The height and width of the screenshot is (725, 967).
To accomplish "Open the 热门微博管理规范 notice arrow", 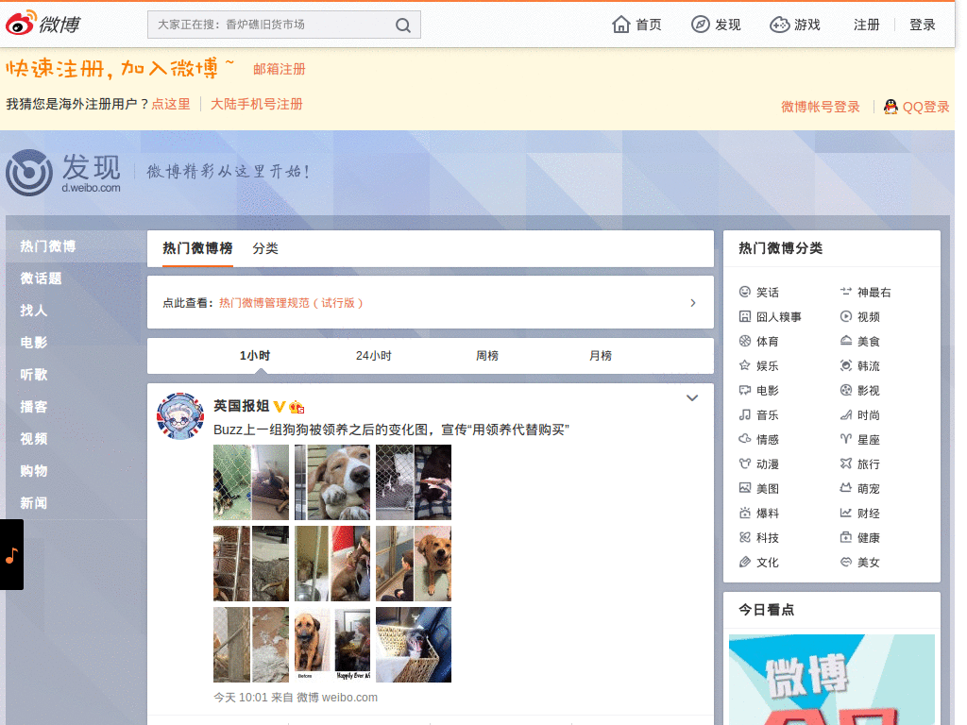I will pyautogui.click(x=692, y=303).
